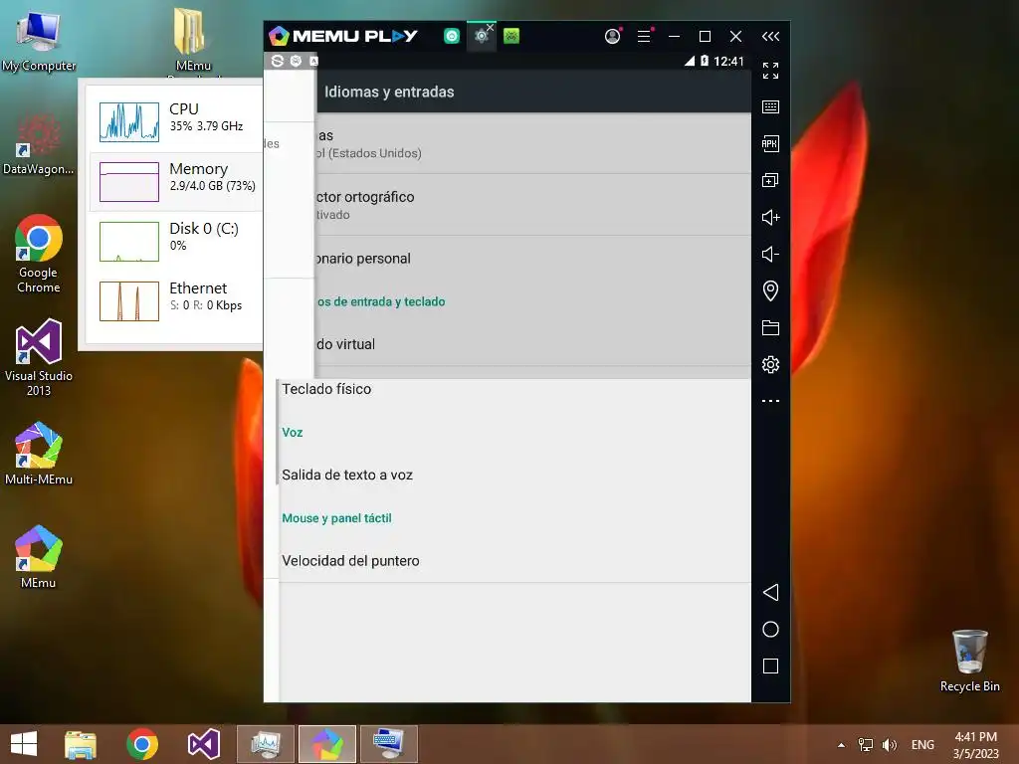
Task: Increase emulator volume
Action: [771, 218]
